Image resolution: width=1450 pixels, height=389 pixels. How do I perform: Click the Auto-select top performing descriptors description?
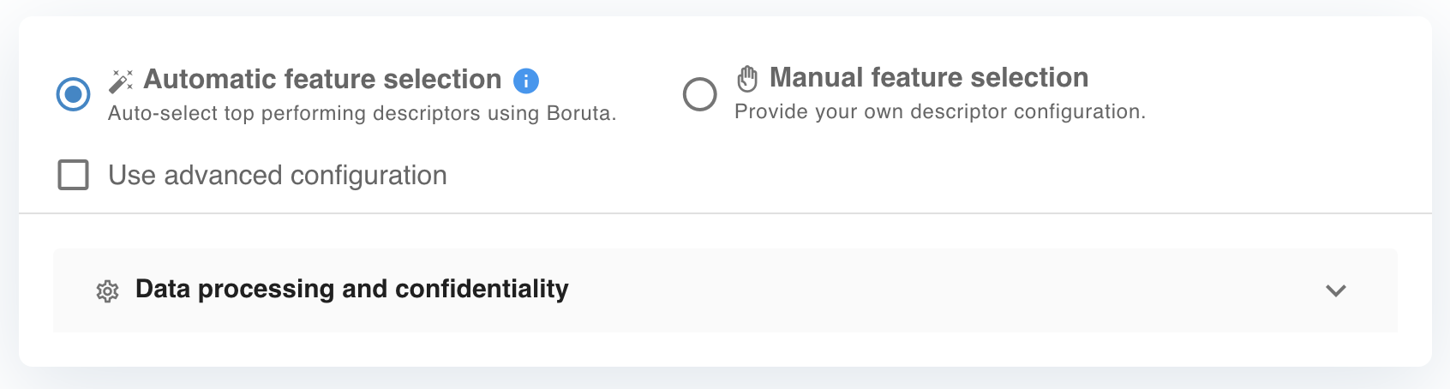[362, 113]
